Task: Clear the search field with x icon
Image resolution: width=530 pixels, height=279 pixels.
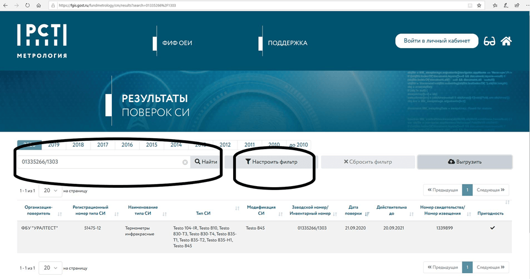Action: coord(185,162)
